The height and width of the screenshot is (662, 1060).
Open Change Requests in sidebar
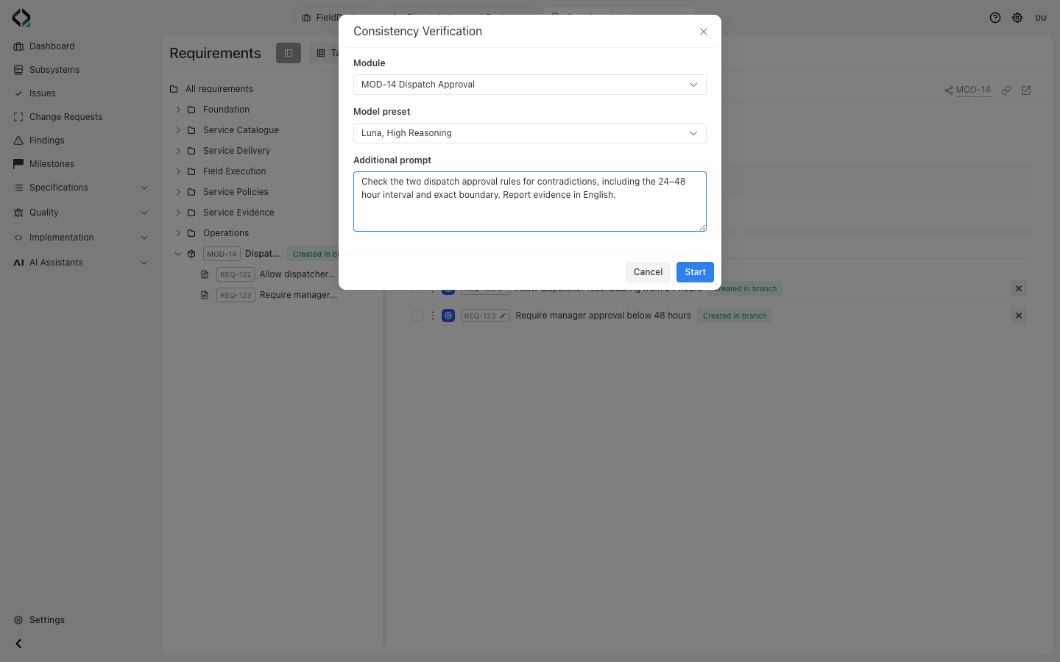[x=66, y=117]
